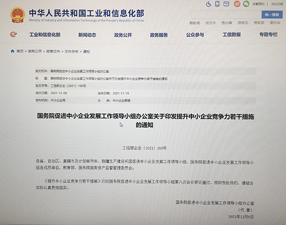
Task: Open the 公众参与 nav menu
Action: point(195,35)
